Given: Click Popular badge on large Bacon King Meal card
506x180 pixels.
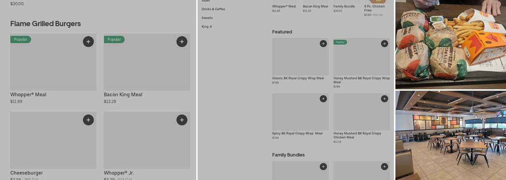Looking at the screenshot, I should 114,40.
